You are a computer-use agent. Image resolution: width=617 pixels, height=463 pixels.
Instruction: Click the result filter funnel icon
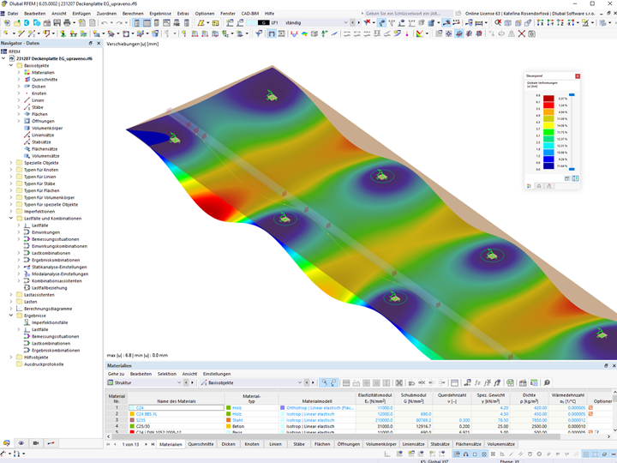click(x=259, y=33)
